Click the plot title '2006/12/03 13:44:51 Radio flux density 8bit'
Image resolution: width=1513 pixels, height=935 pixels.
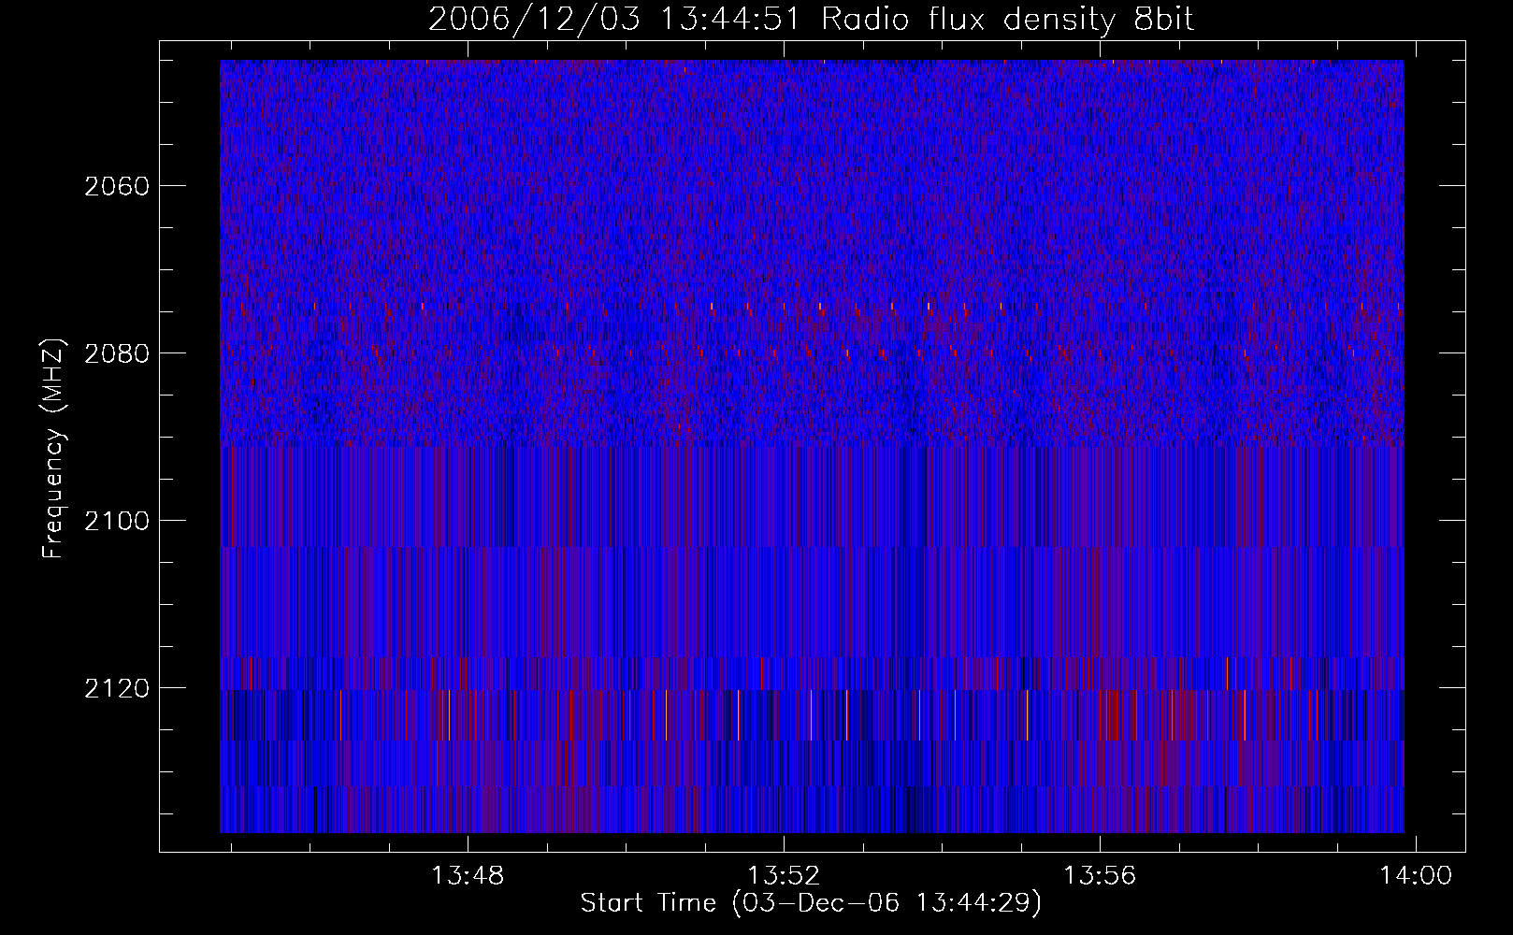pyautogui.click(x=811, y=19)
